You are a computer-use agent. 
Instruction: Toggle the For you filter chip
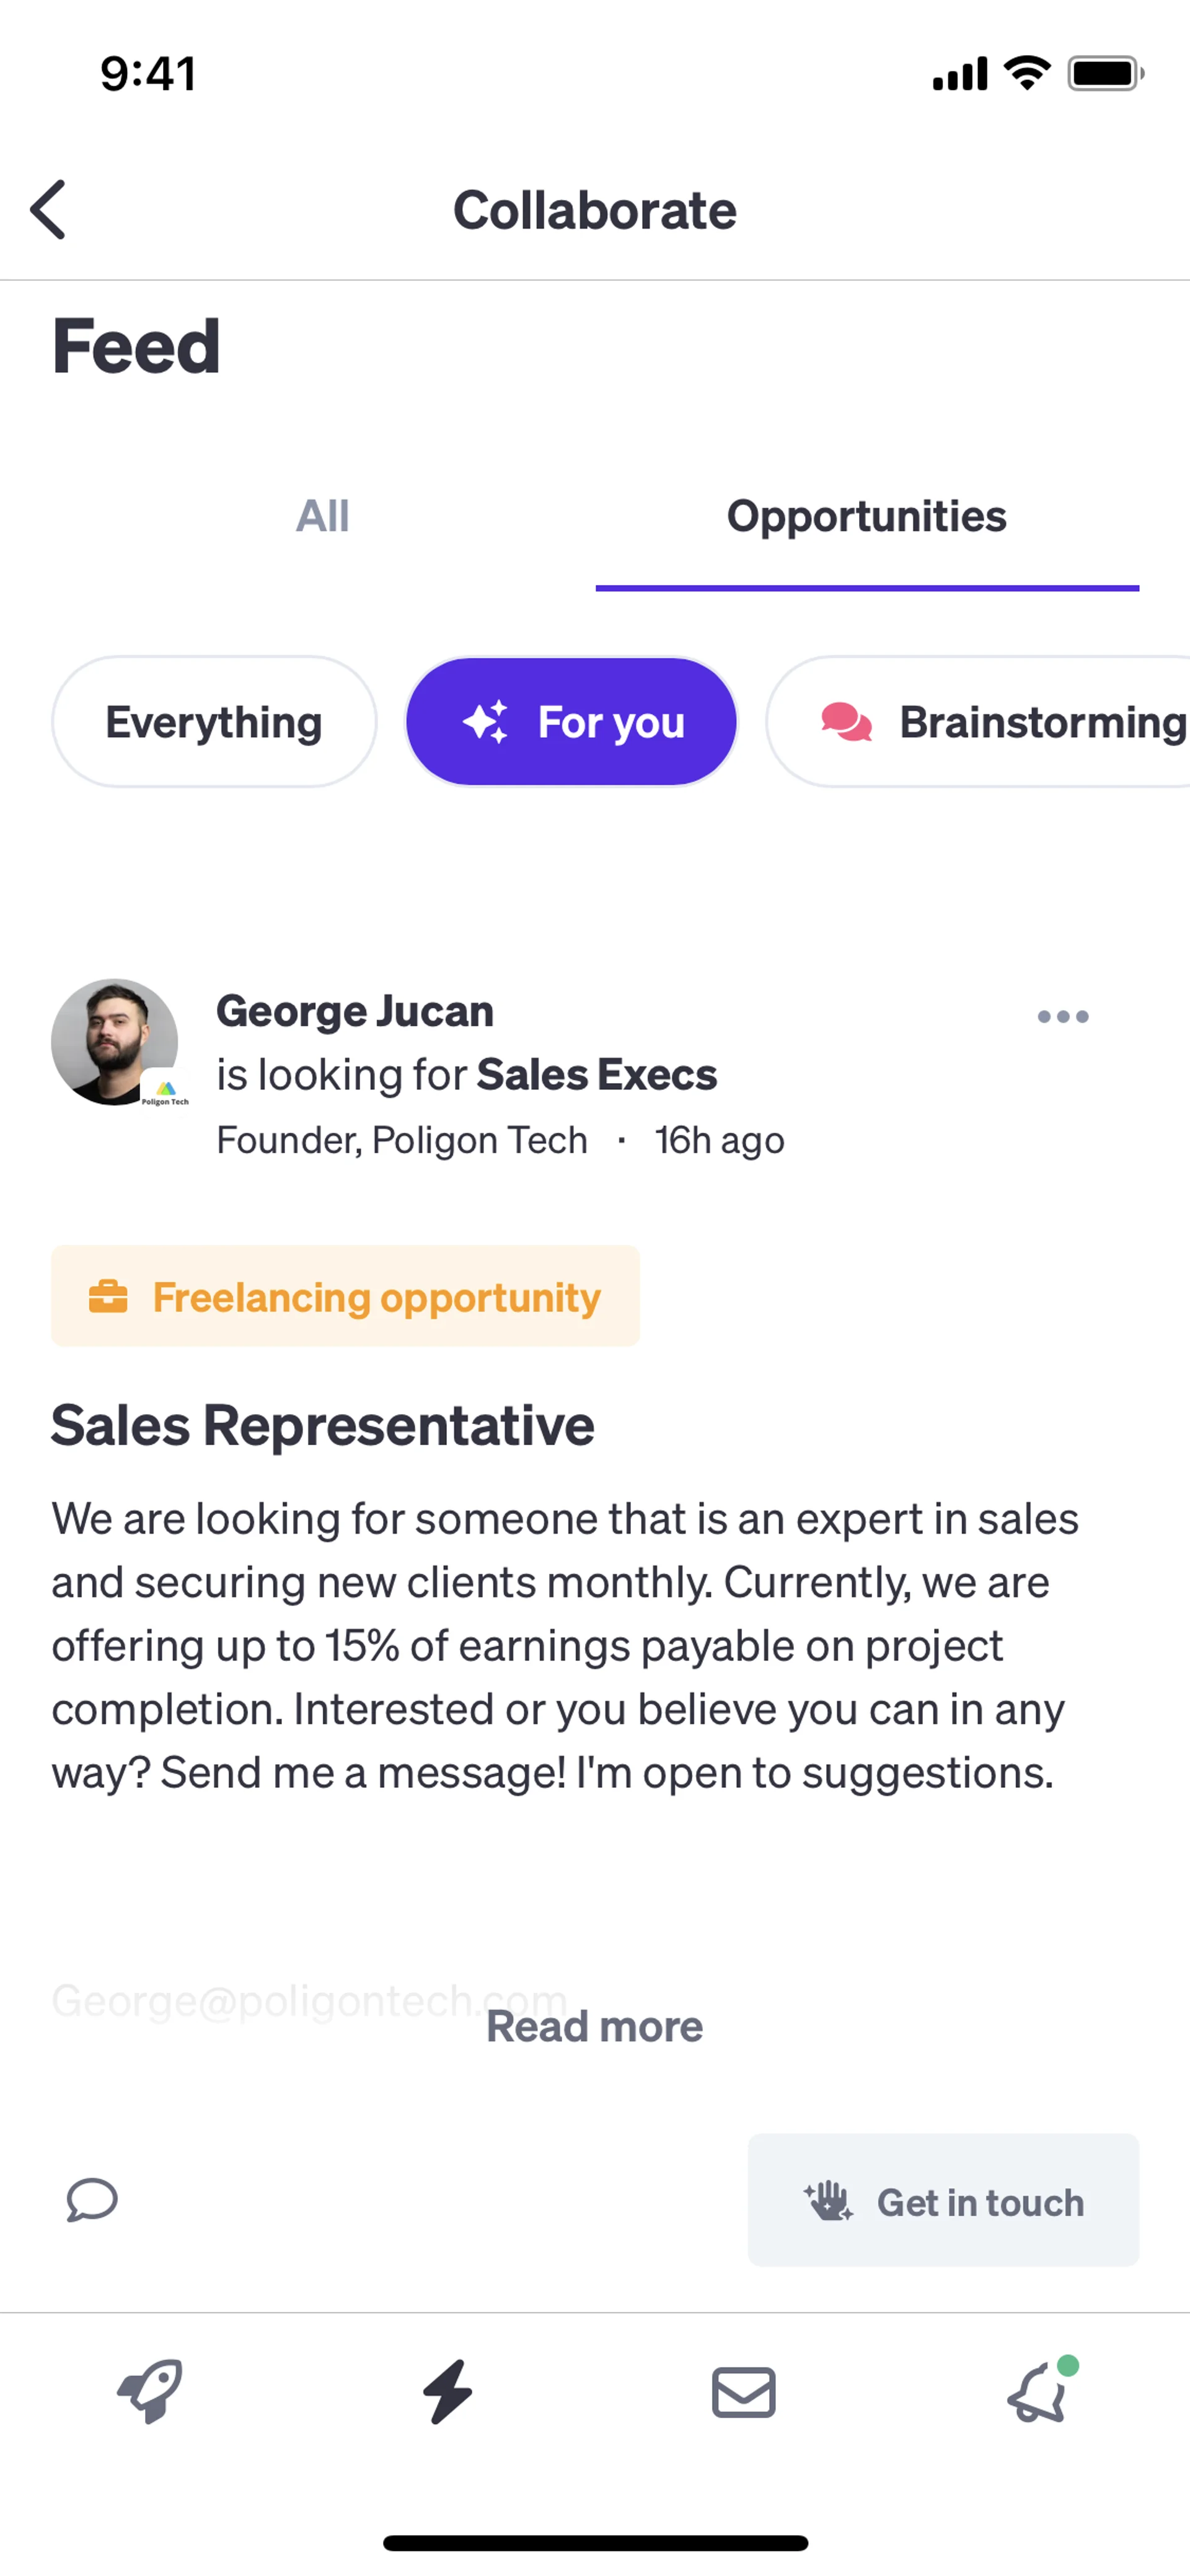tap(571, 722)
